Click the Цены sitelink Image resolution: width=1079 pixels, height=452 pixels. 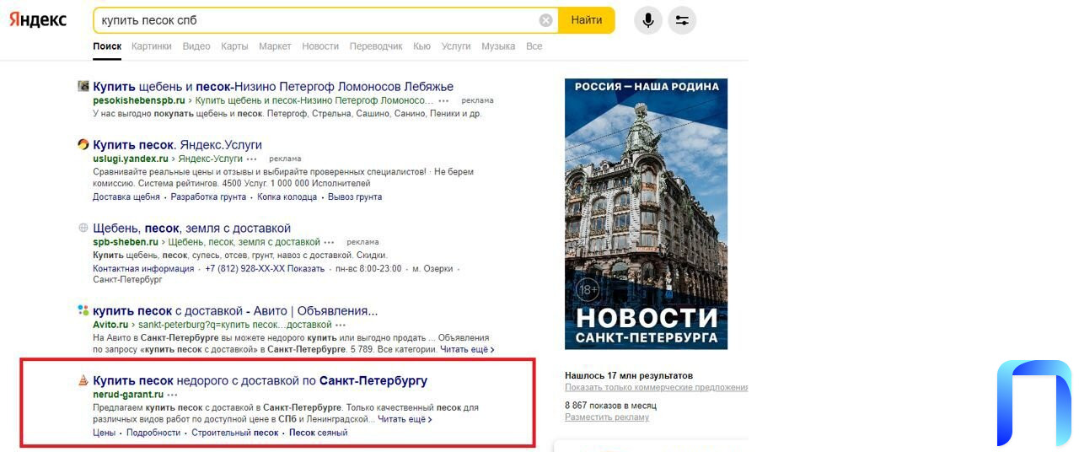[104, 433]
